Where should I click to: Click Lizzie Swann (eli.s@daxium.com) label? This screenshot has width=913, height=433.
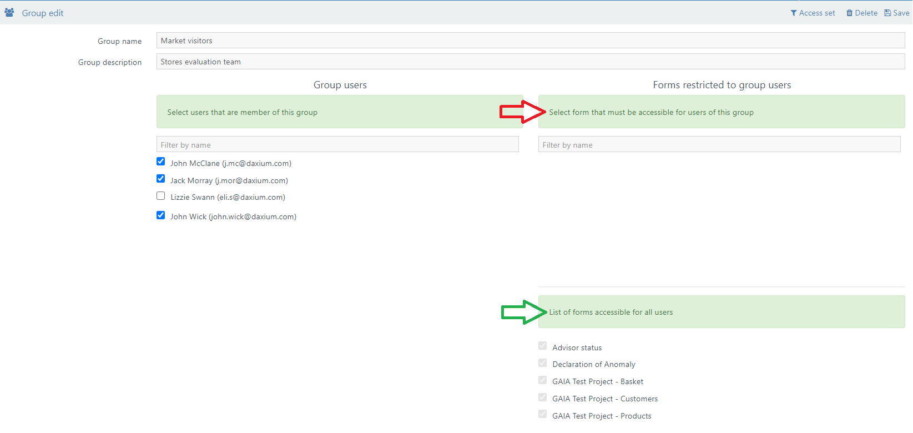[228, 197]
